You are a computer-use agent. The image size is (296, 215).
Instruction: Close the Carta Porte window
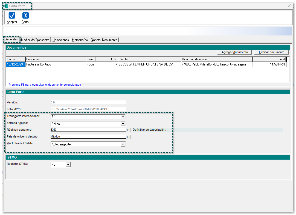coord(289,6)
